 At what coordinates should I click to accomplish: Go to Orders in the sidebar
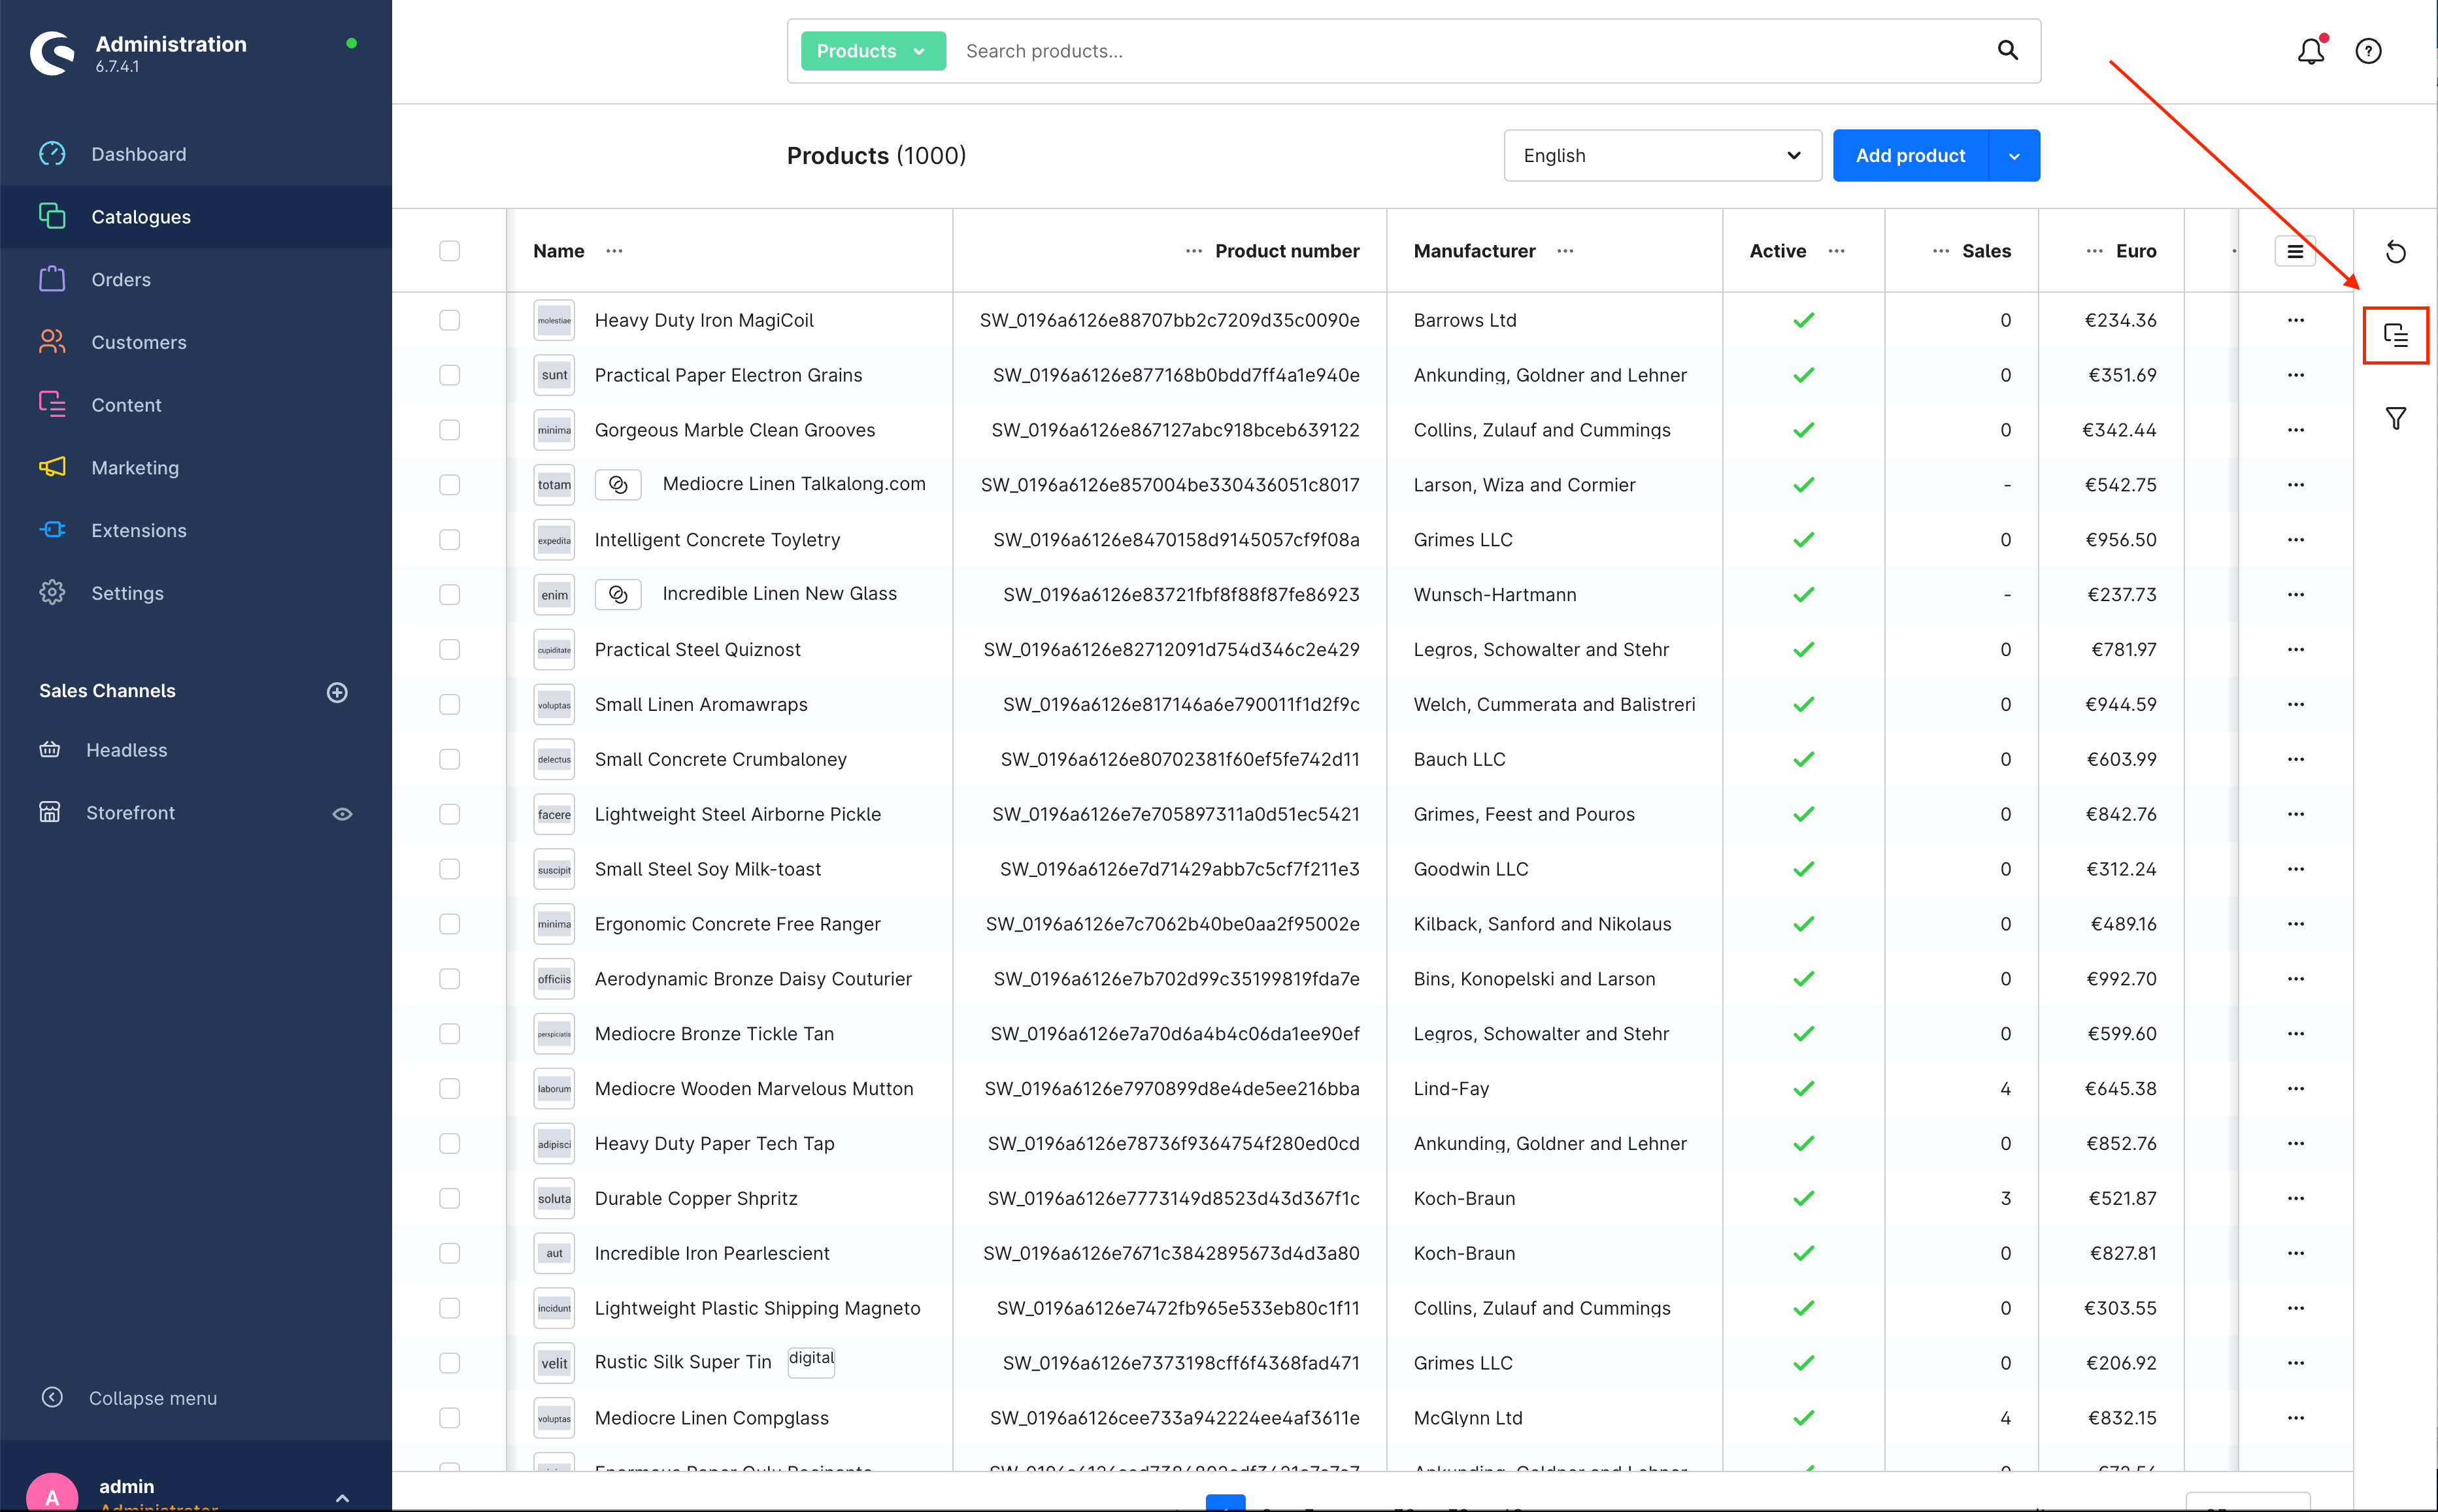[x=121, y=280]
